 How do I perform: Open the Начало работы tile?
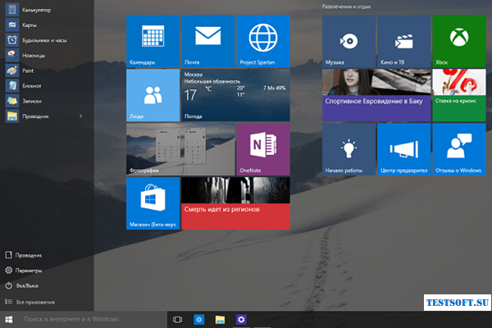(x=348, y=149)
